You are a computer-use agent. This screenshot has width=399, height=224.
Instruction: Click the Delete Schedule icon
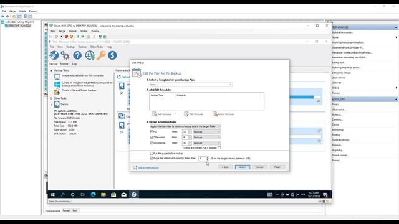[x=214, y=114]
